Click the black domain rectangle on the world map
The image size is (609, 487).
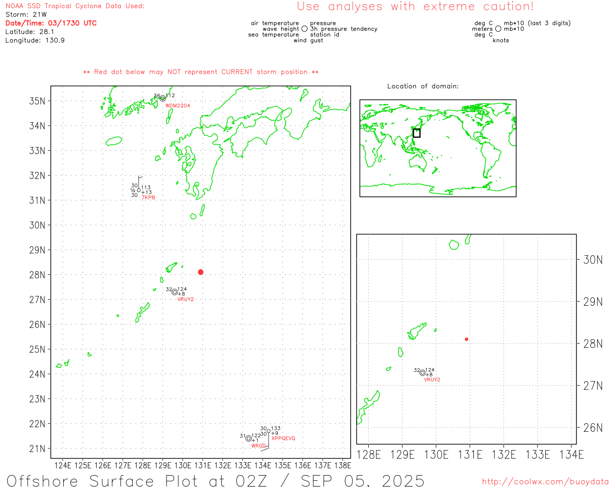pyautogui.click(x=416, y=133)
